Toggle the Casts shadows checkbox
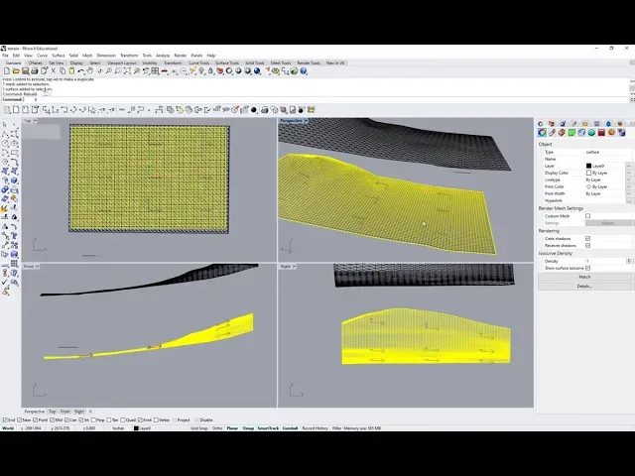 pos(587,238)
